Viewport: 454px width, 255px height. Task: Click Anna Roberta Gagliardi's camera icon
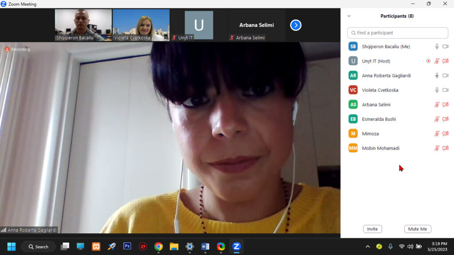coord(445,75)
